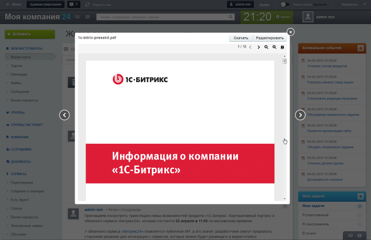The height and width of the screenshot is (240, 371).
Task: Open PDF viewer fullscreen icon
Action: pos(282,47)
